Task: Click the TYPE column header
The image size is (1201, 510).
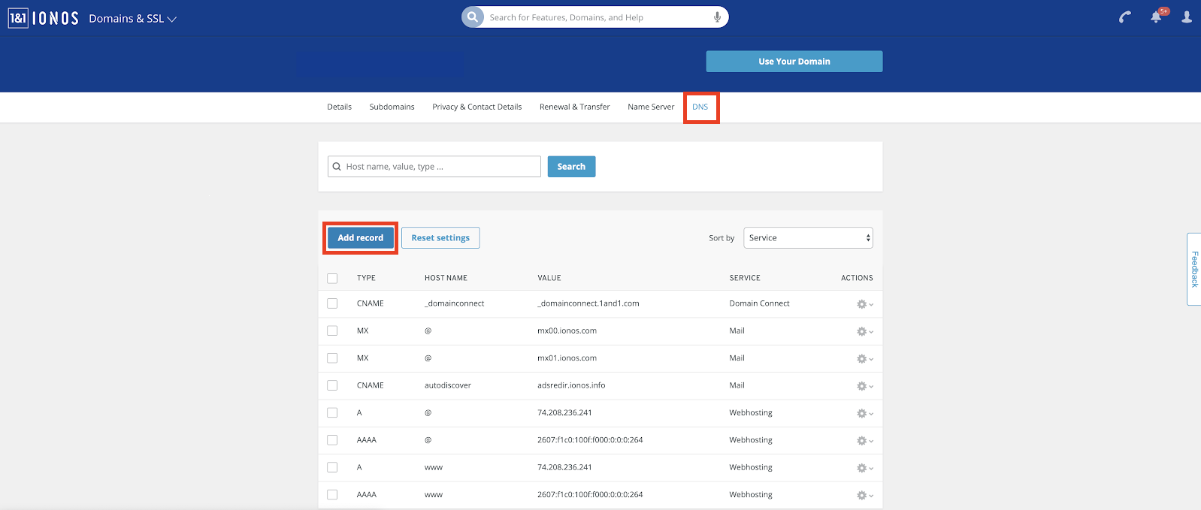Action: [x=366, y=278]
